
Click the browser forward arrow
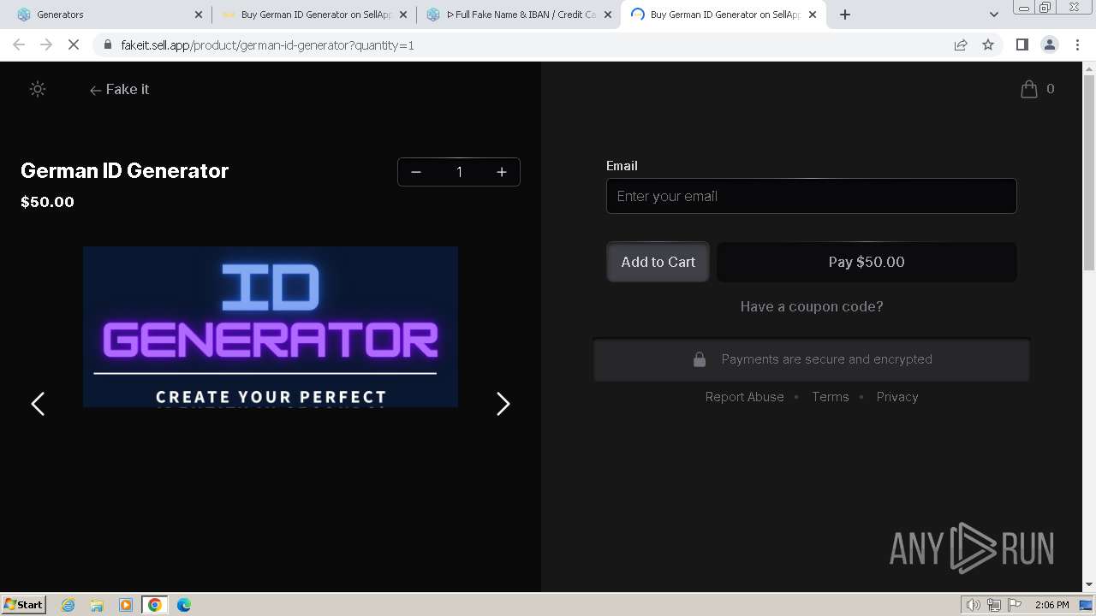(46, 44)
